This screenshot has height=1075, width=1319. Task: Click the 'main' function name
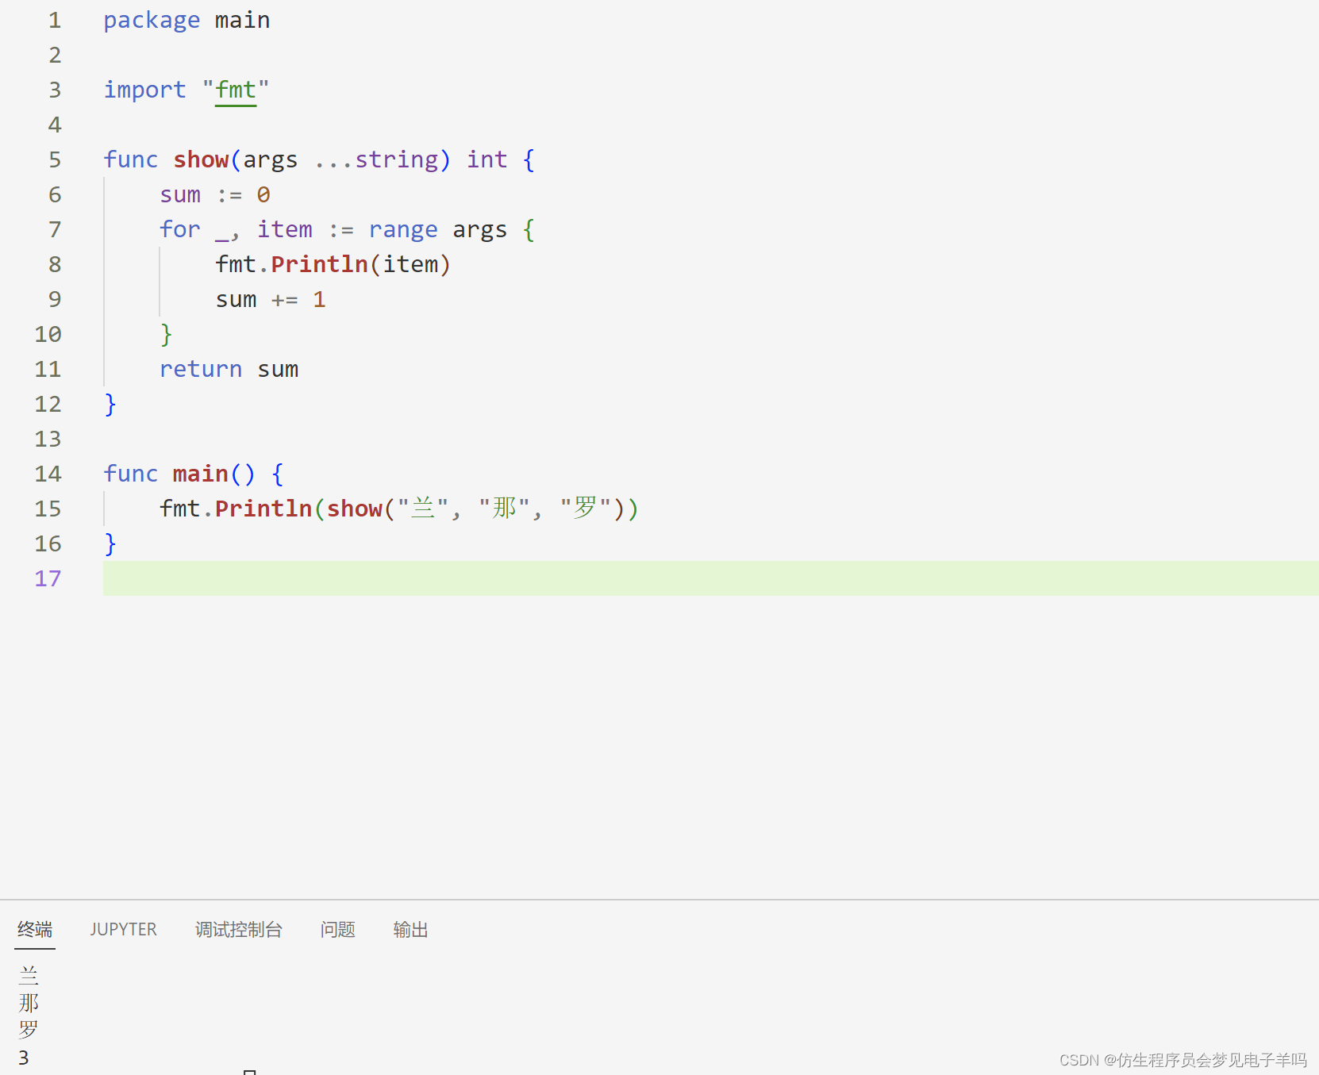tap(201, 474)
